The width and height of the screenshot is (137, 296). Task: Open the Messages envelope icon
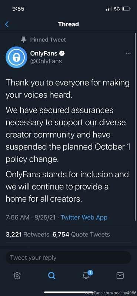(x=120, y=276)
